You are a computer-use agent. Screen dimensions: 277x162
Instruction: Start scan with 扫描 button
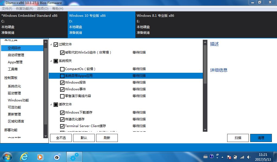[238, 138]
